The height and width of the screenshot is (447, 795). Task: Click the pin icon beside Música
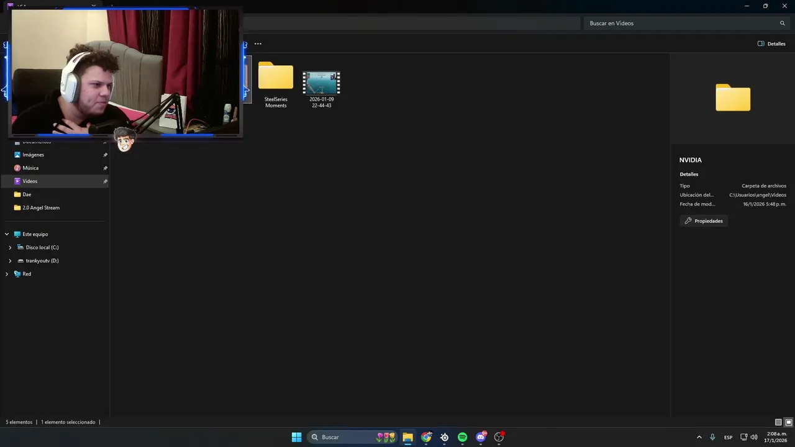pyautogui.click(x=105, y=168)
